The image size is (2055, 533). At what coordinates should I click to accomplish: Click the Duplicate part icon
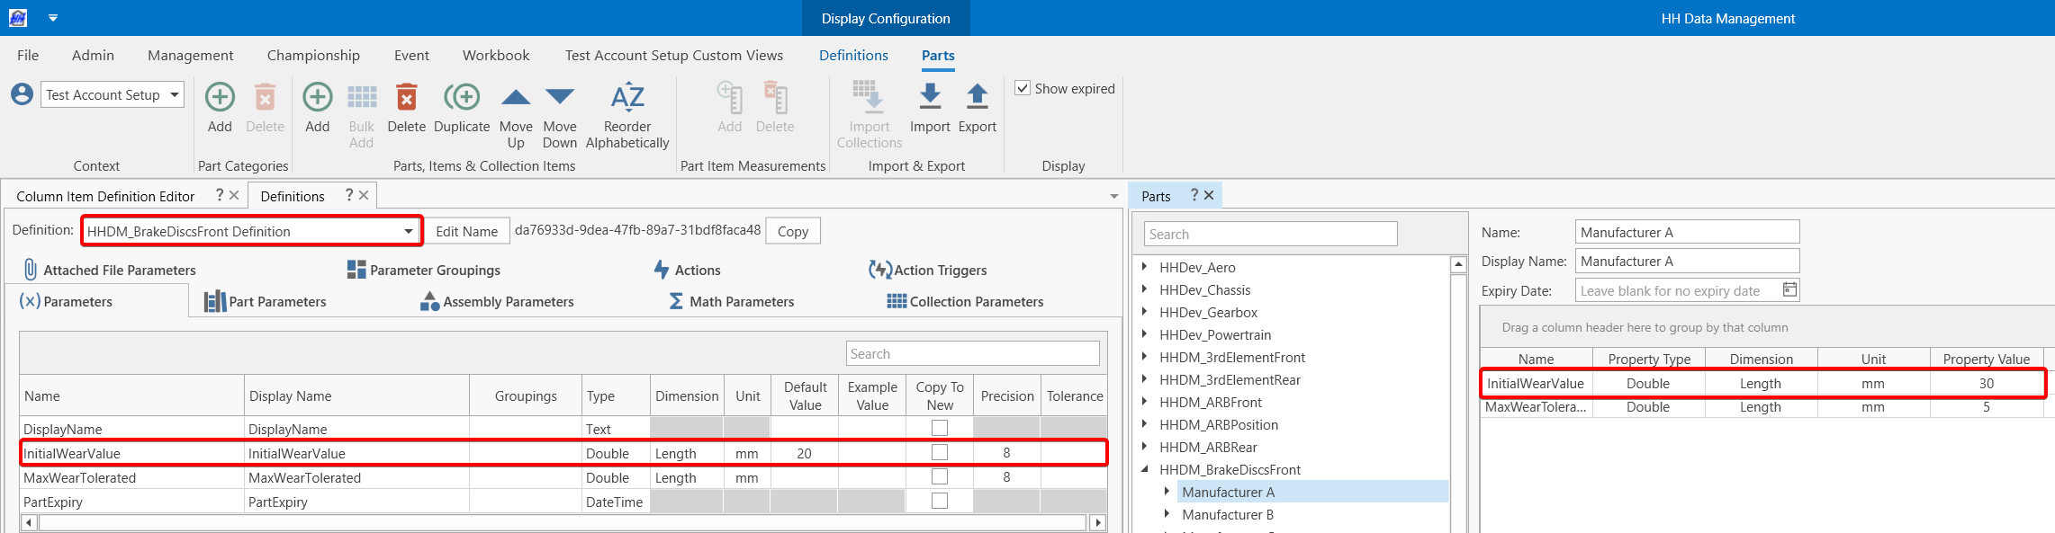pyautogui.click(x=461, y=97)
